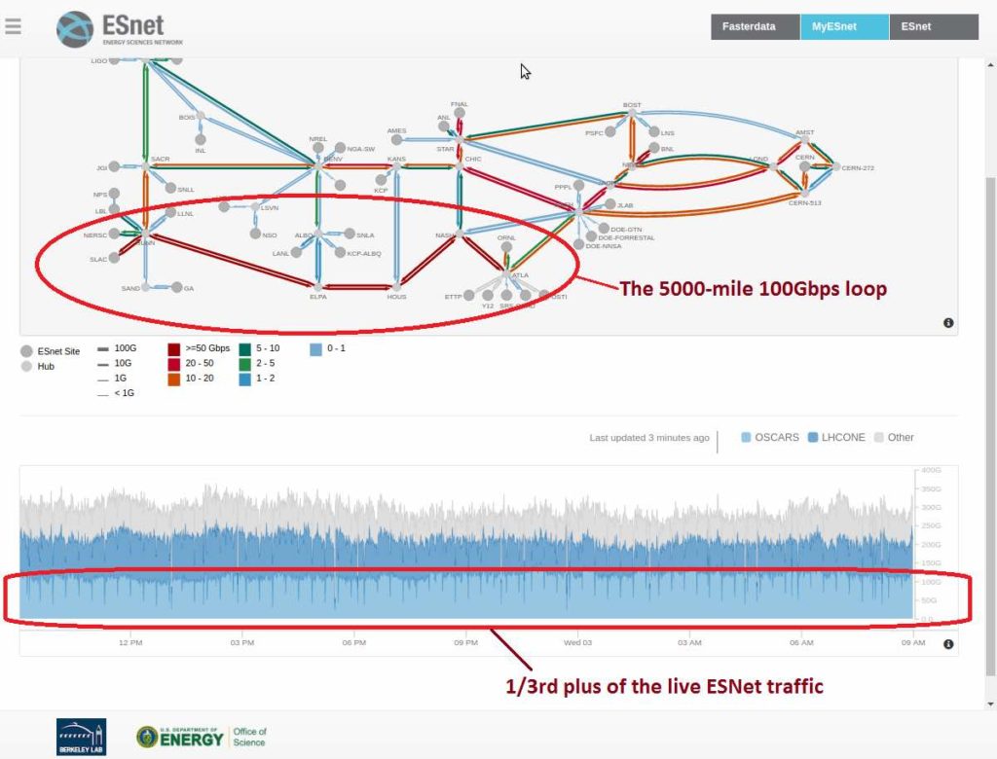Image resolution: width=997 pixels, height=759 pixels.
Task: Click the 100G line legend item
Action: coord(117,348)
